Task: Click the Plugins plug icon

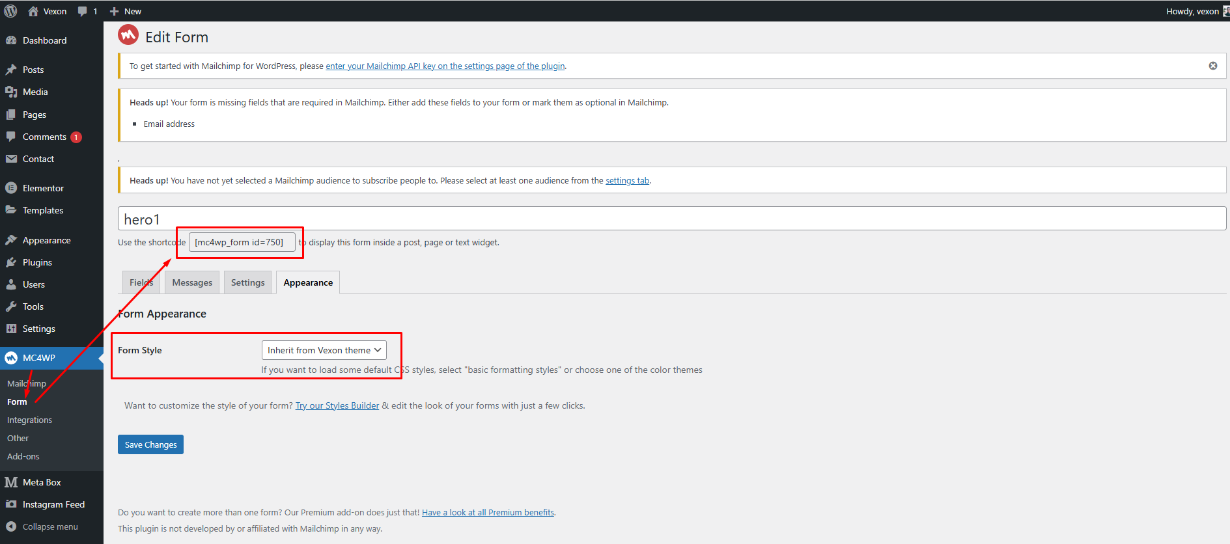Action: (11, 262)
